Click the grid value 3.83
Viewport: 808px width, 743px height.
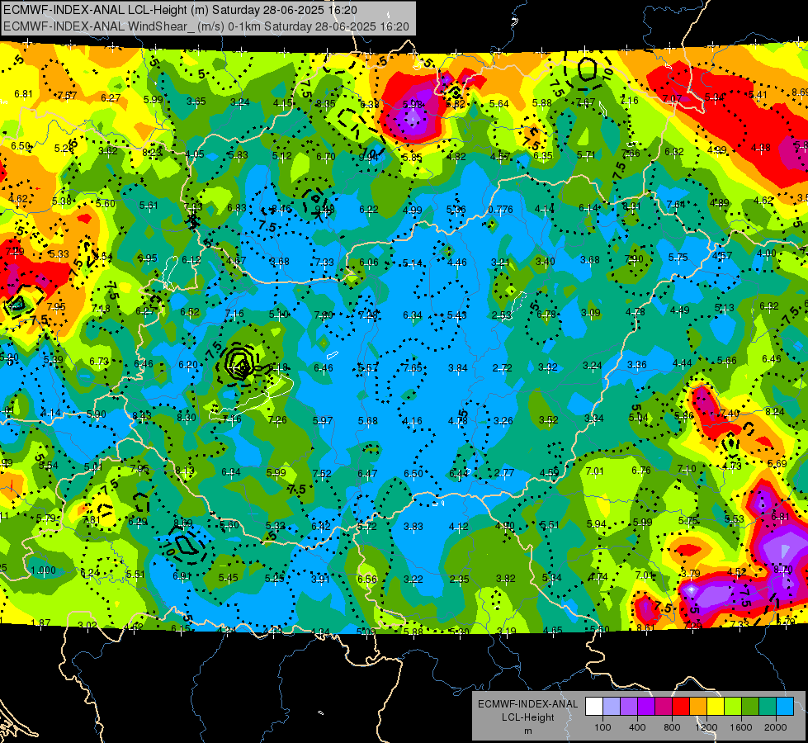tap(413, 527)
